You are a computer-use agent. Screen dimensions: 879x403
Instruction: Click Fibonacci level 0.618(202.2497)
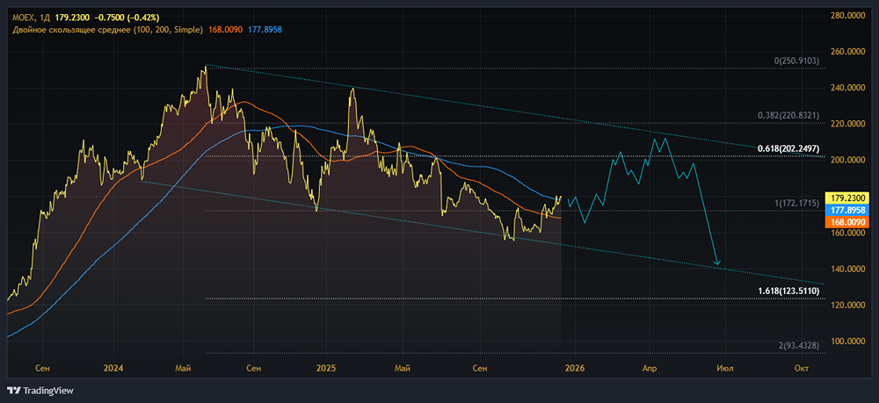[x=788, y=148]
